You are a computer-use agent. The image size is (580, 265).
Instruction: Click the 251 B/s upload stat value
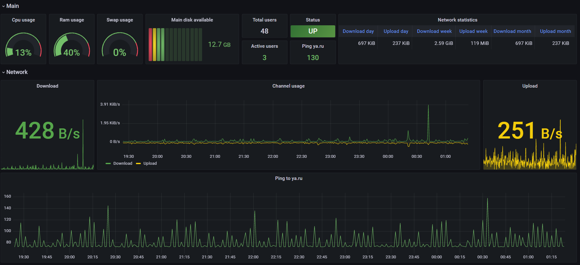point(530,131)
